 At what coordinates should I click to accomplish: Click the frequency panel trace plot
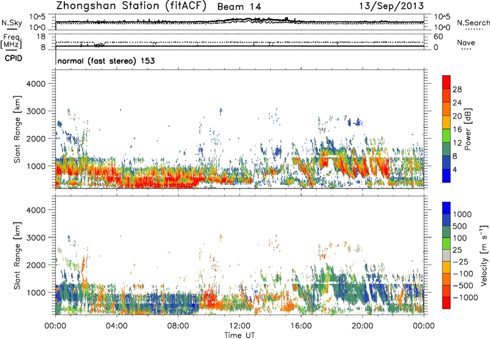[239, 42]
